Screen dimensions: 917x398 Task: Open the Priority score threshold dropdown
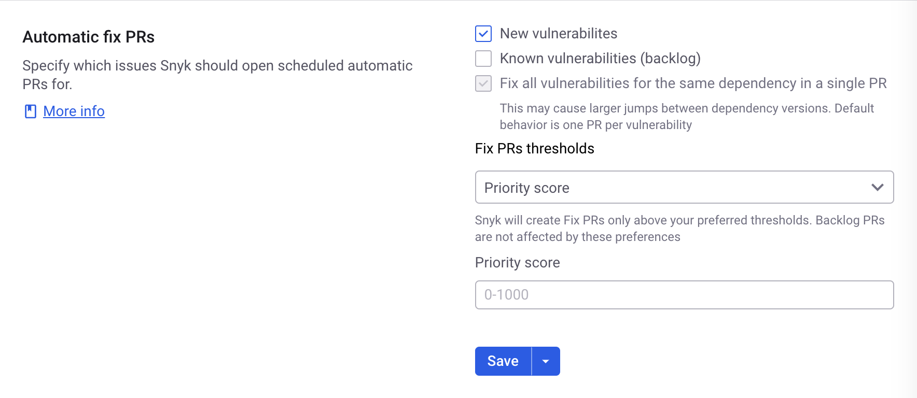(684, 187)
